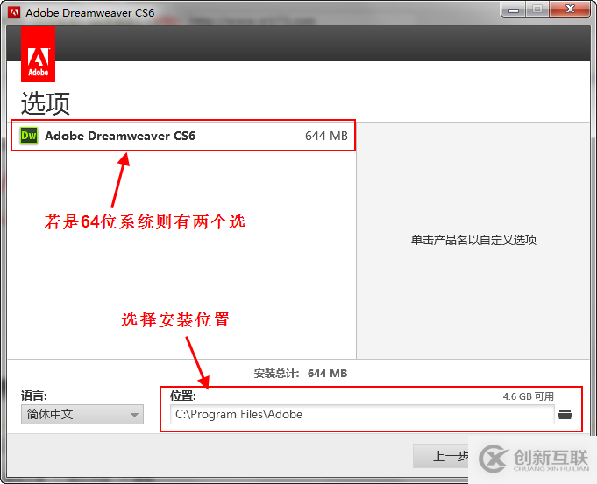Close the Adobe Dreamweaver CS6 installer window

tap(570, 9)
